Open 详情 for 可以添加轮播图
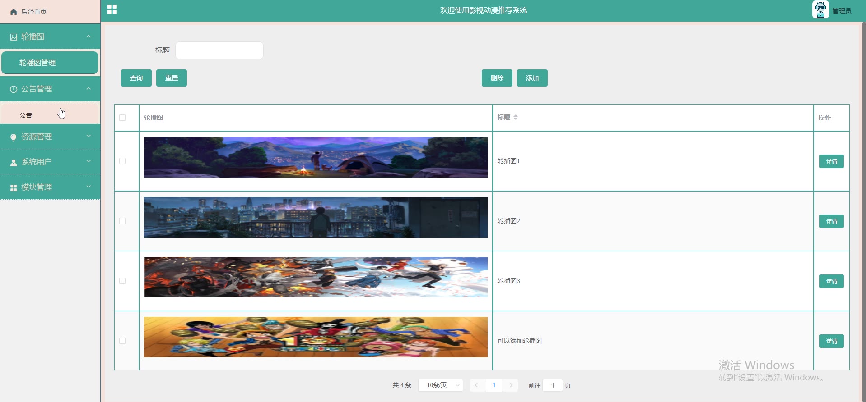The width and height of the screenshot is (866, 402). pyautogui.click(x=832, y=341)
